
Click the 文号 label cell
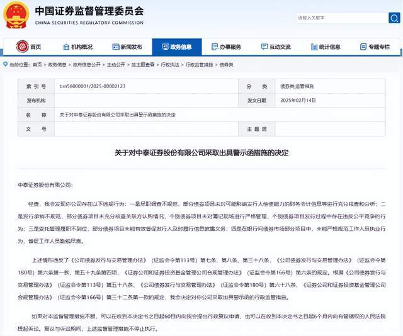pyautogui.click(x=37, y=129)
